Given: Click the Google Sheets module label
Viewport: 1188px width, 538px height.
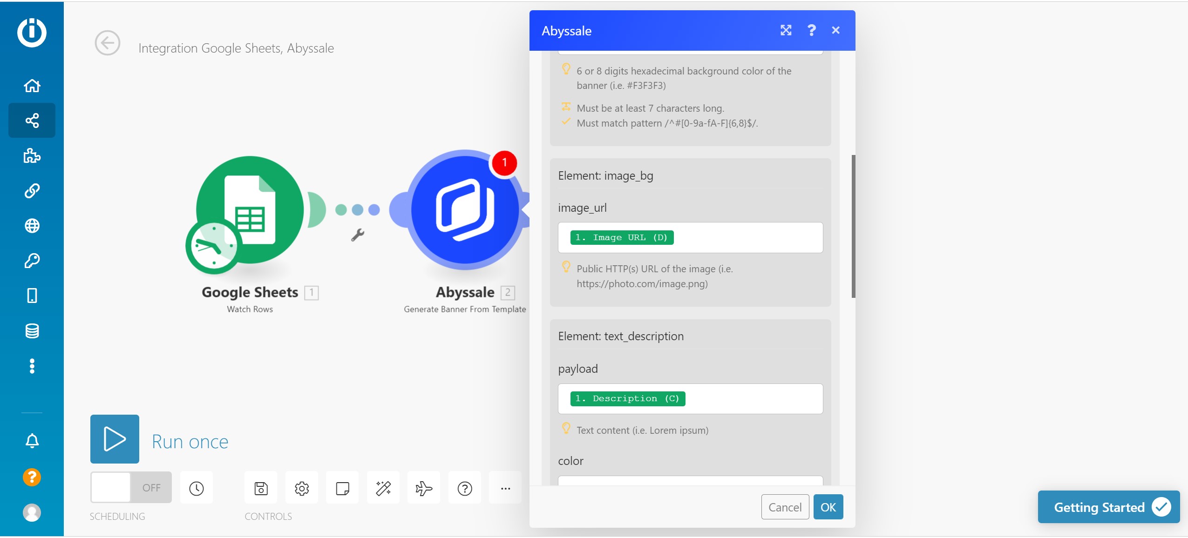Looking at the screenshot, I should [x=250, y=292].
